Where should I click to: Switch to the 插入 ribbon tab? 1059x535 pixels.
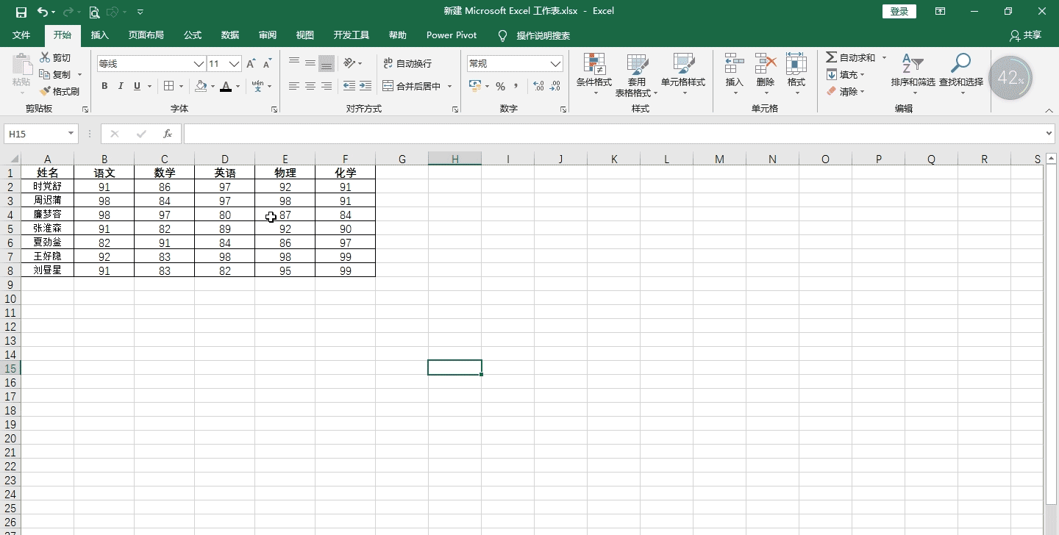click(99, 35)
